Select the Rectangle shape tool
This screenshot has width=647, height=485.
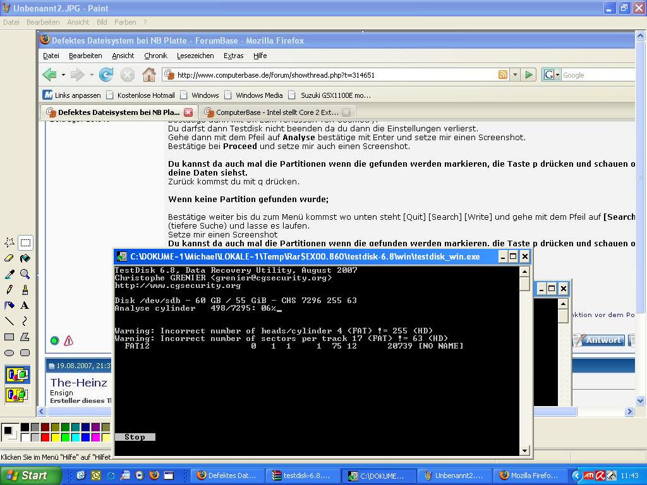click(9, 337)
